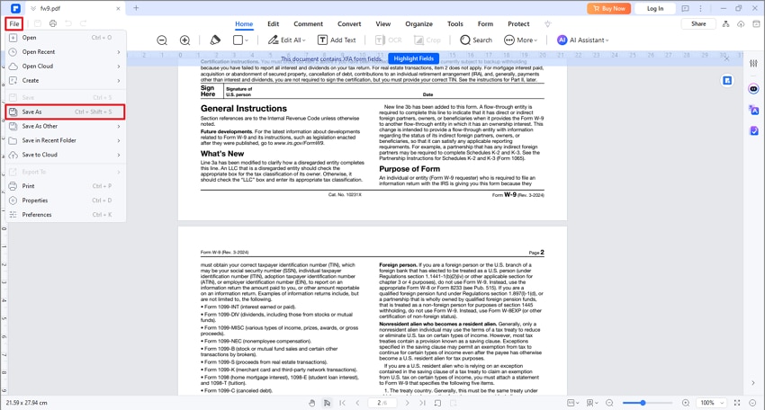Click the AI chat robot icon on right sidebar

[754, 89]
